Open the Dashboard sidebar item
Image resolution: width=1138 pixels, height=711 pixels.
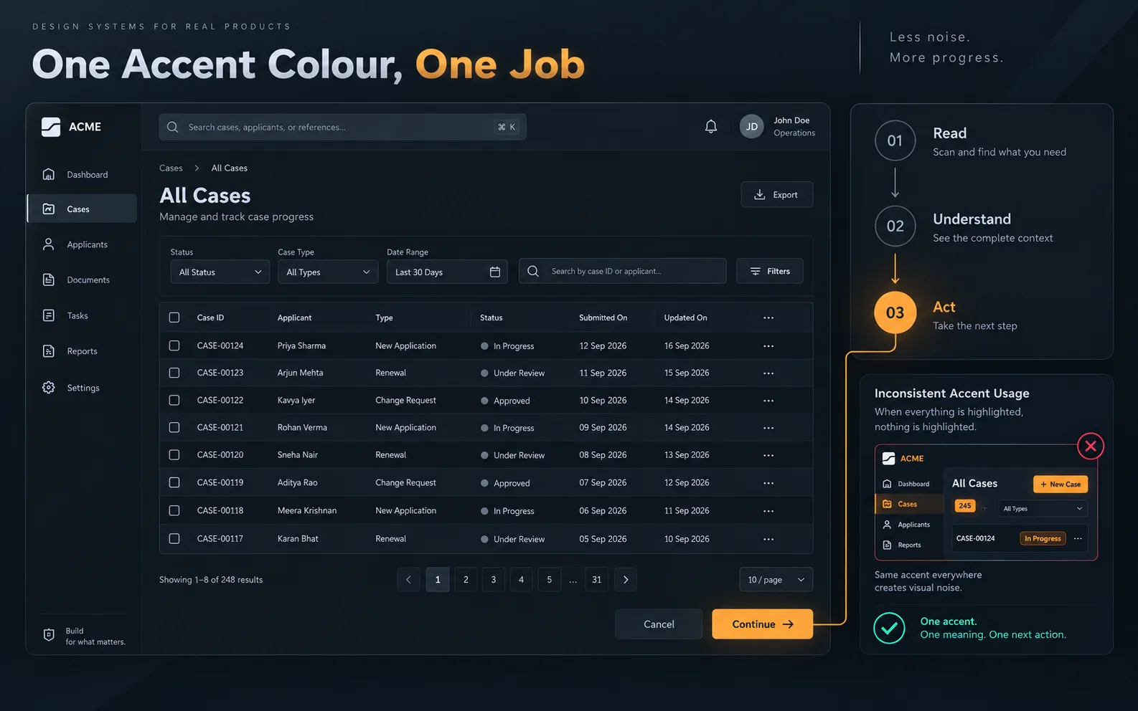(x=82, y=175)
